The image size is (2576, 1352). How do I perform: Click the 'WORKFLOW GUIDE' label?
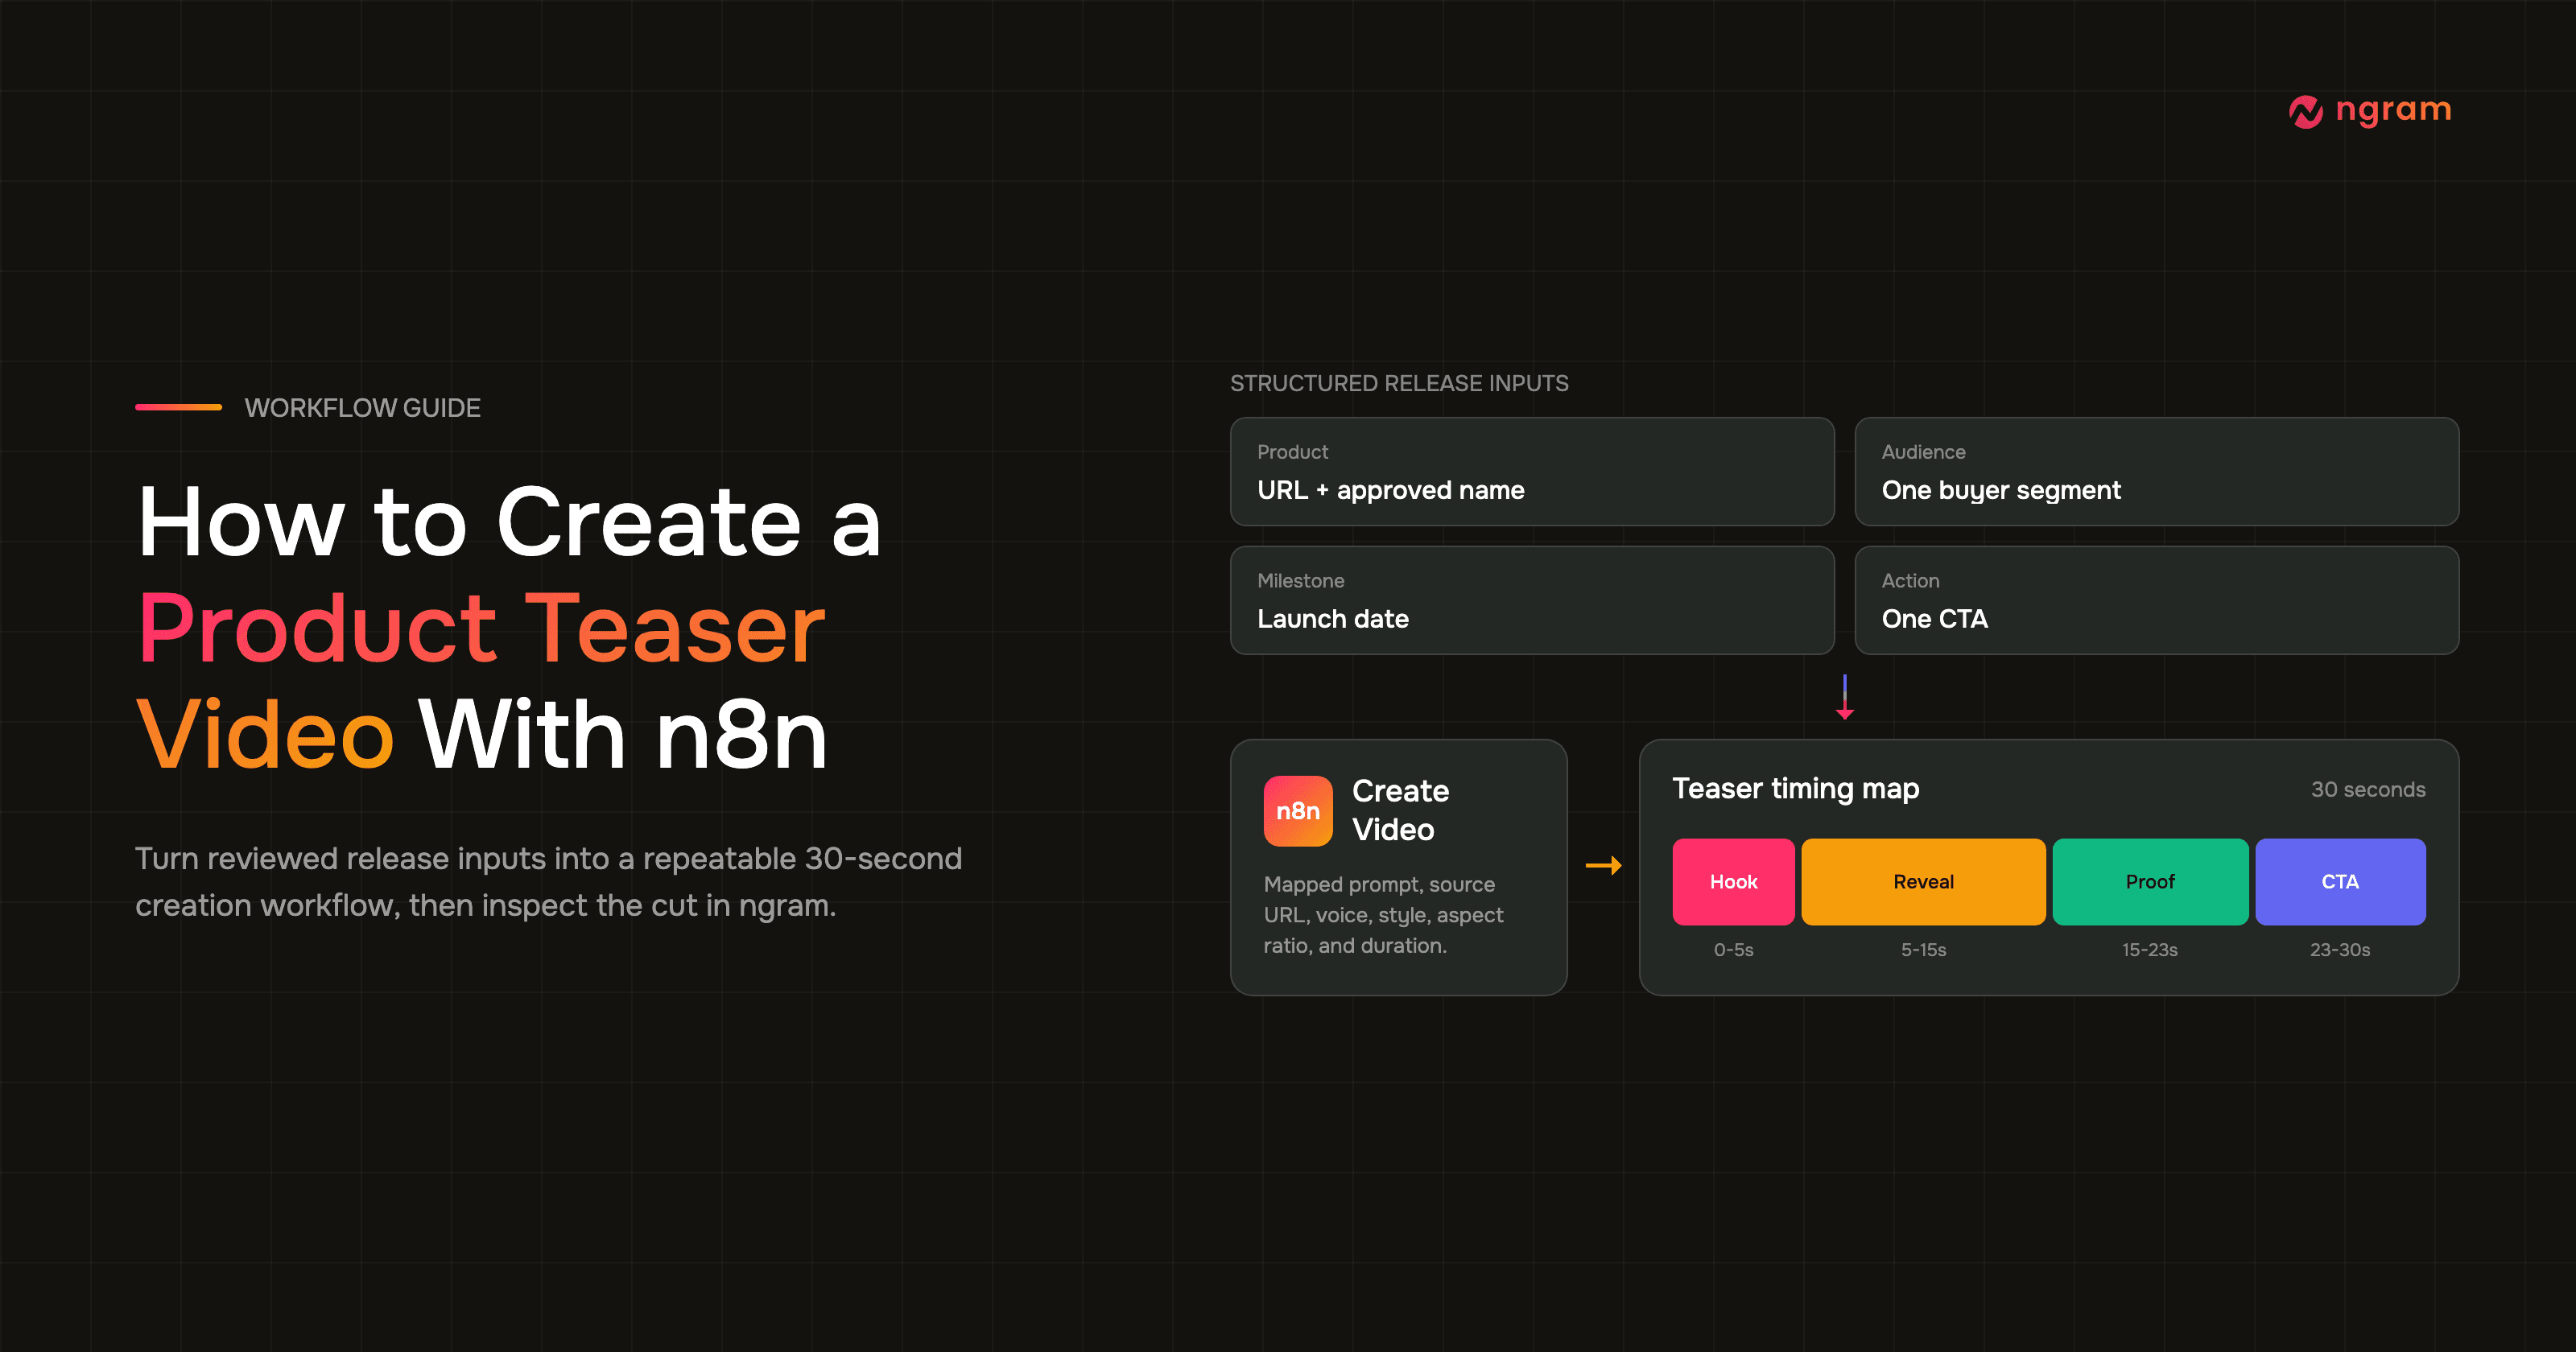pyautogui.click(x=362, y=408)
